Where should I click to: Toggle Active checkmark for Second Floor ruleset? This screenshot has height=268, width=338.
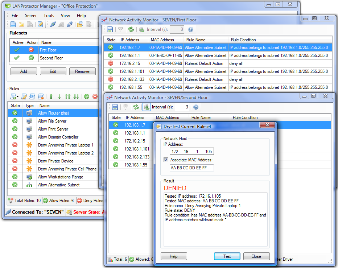tap(16, 58)
